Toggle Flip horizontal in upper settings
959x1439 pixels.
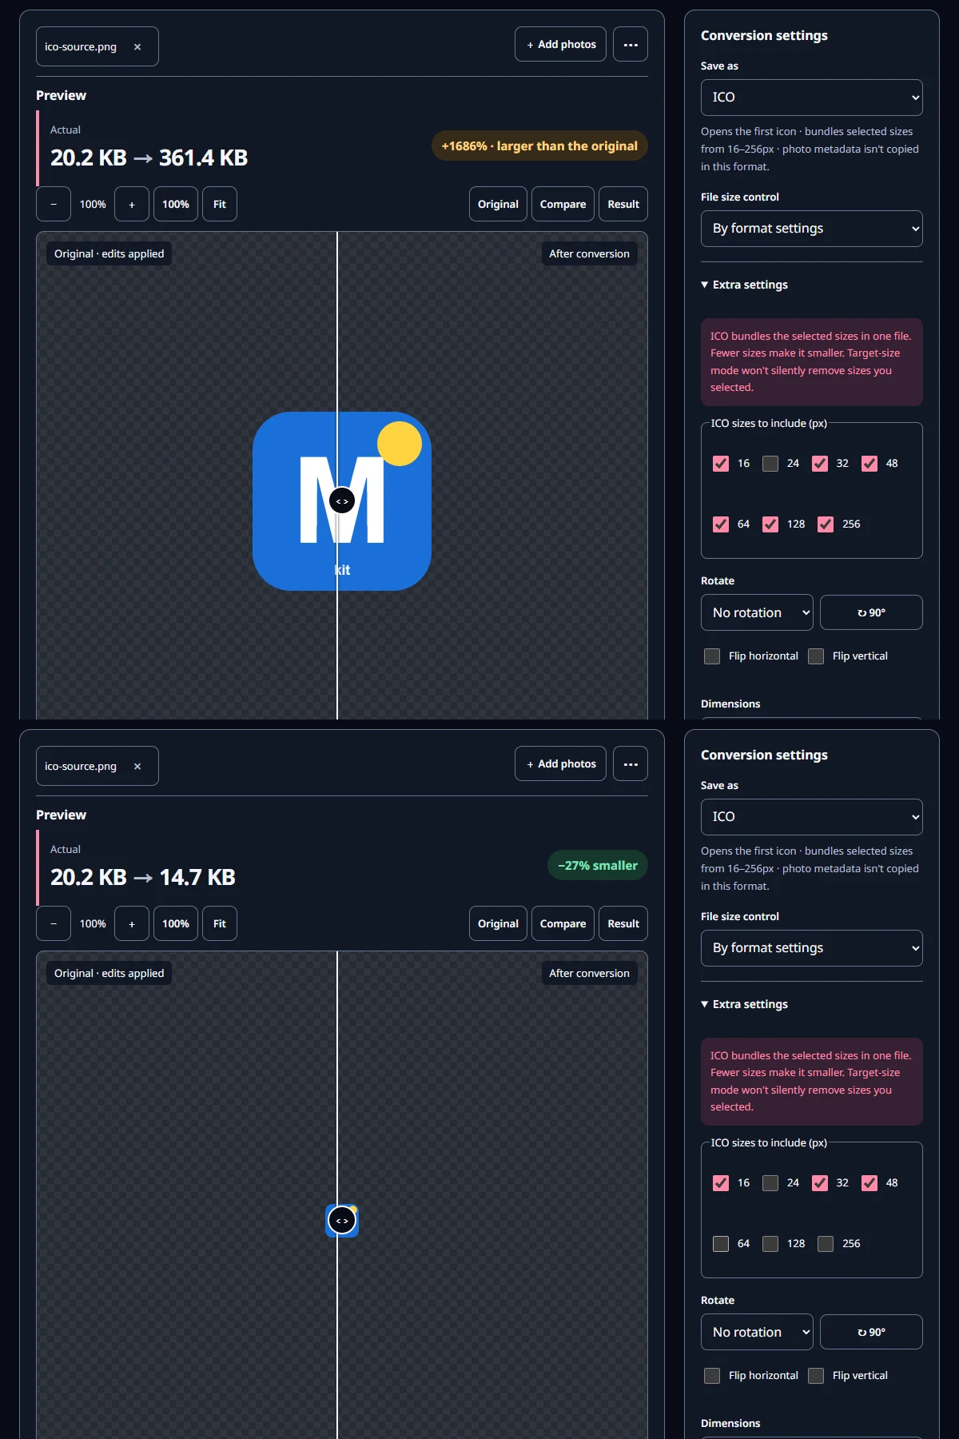pos(712,656)
